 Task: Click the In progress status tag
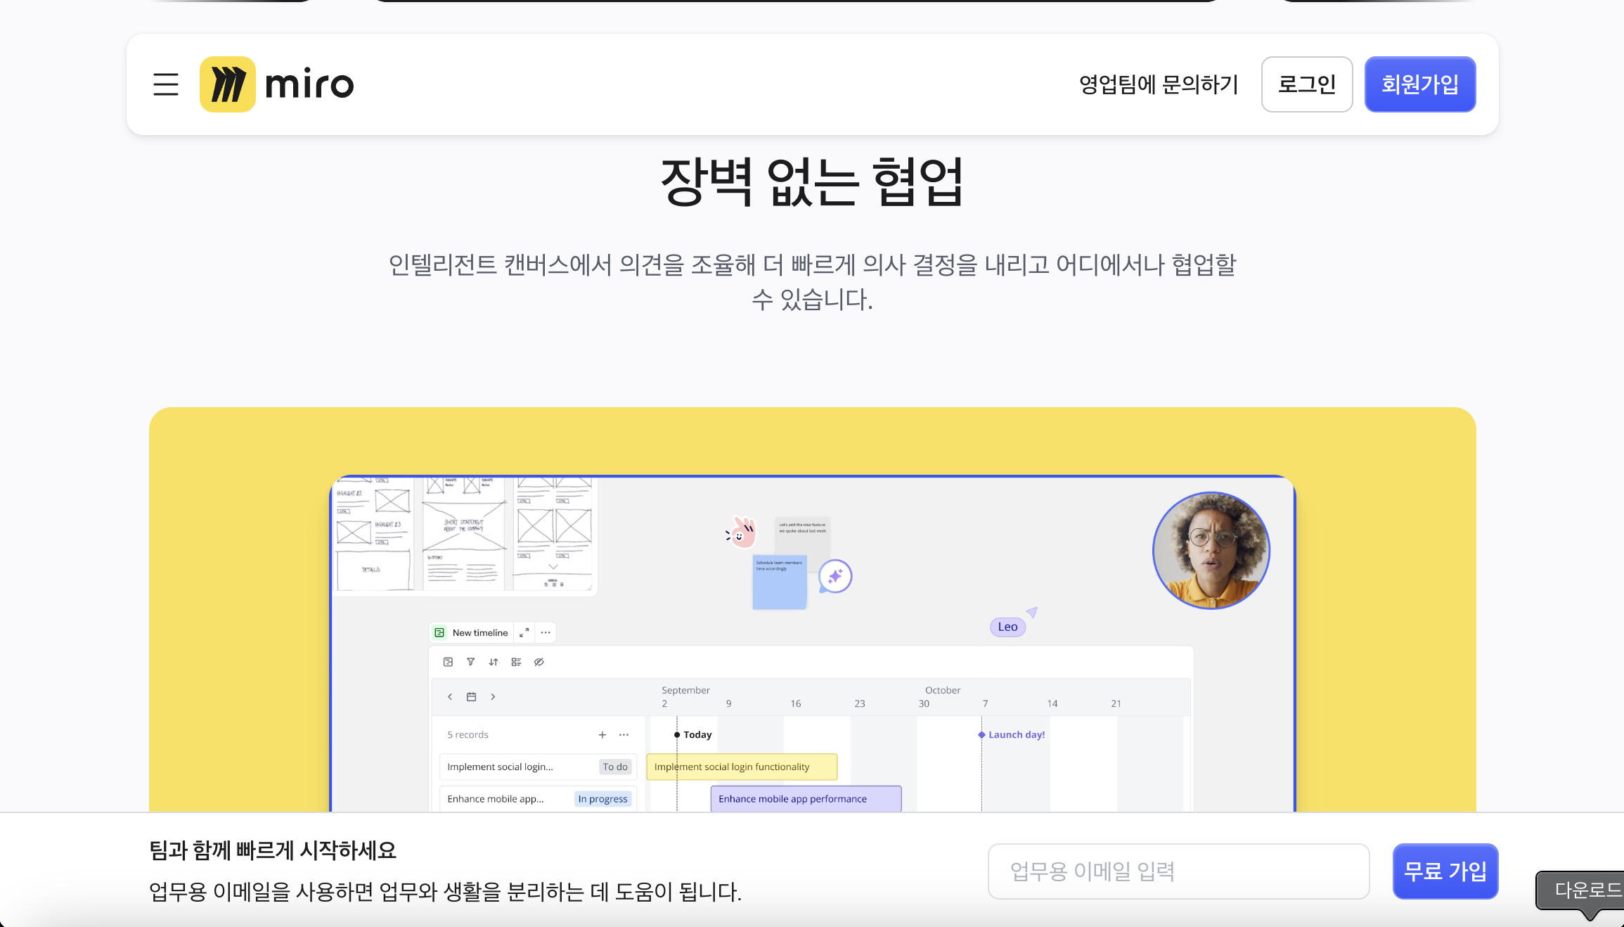602,799
